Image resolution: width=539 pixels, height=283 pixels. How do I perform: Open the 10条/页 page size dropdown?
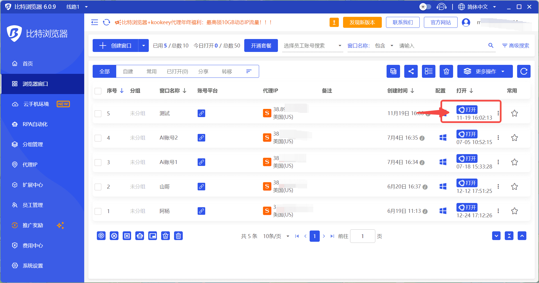coord(276,236)
